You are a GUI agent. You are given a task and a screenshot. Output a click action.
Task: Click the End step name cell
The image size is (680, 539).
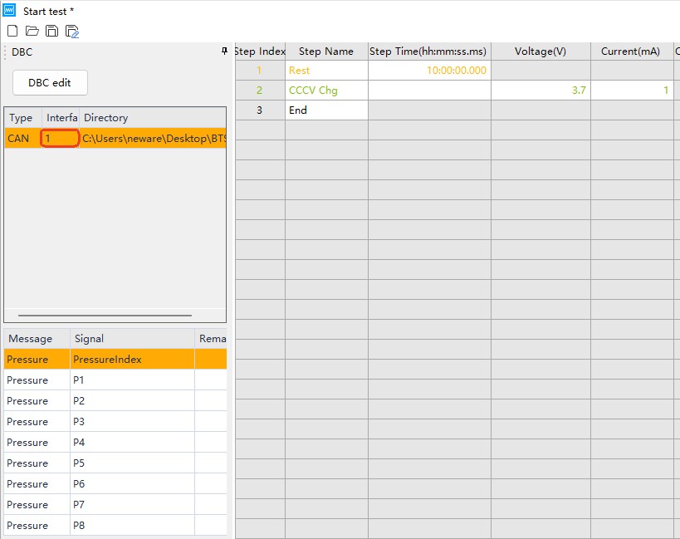pyautogui.click(x=326, y=110)
